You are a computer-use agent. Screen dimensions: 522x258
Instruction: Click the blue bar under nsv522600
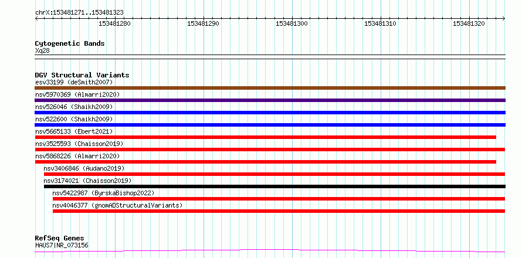(270, 125)
